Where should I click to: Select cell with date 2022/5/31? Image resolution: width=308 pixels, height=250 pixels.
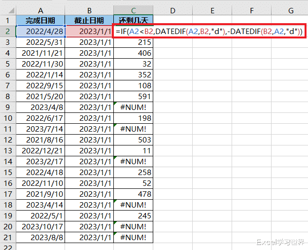(x=40, y=42)
